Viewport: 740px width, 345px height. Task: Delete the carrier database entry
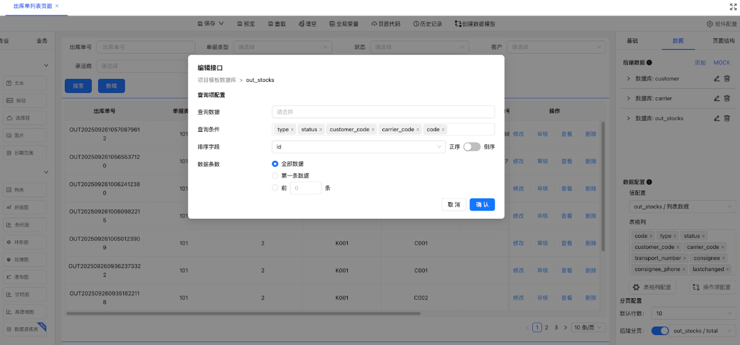click(x=727, y=99)
